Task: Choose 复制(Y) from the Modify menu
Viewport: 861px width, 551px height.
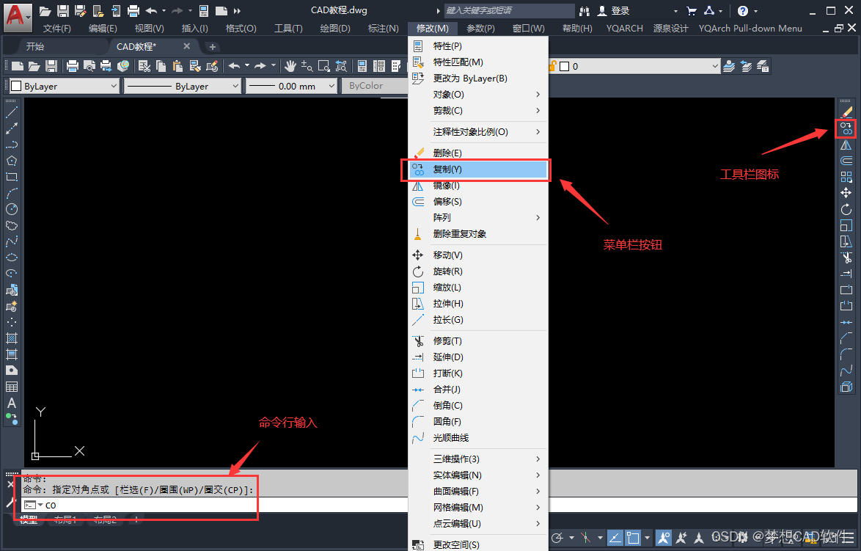Action: click(478, 169)
